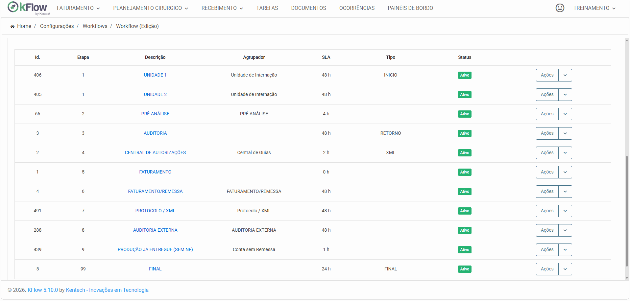The width and height of the screenshot is (630, 301).
Task: Expand Ações dropdown arrow for PRÉ-ANÁLISE
Action: click(x=565, y=114)
